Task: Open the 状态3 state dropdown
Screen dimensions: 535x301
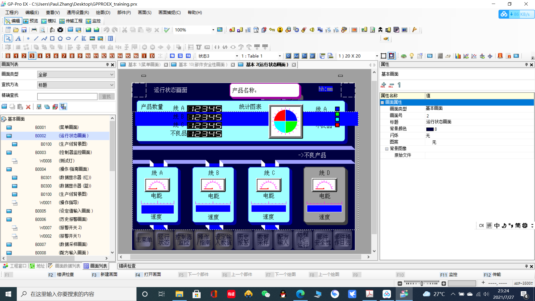Action: click(237, 56)
